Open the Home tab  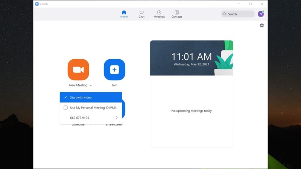click(x=124, y=14)
